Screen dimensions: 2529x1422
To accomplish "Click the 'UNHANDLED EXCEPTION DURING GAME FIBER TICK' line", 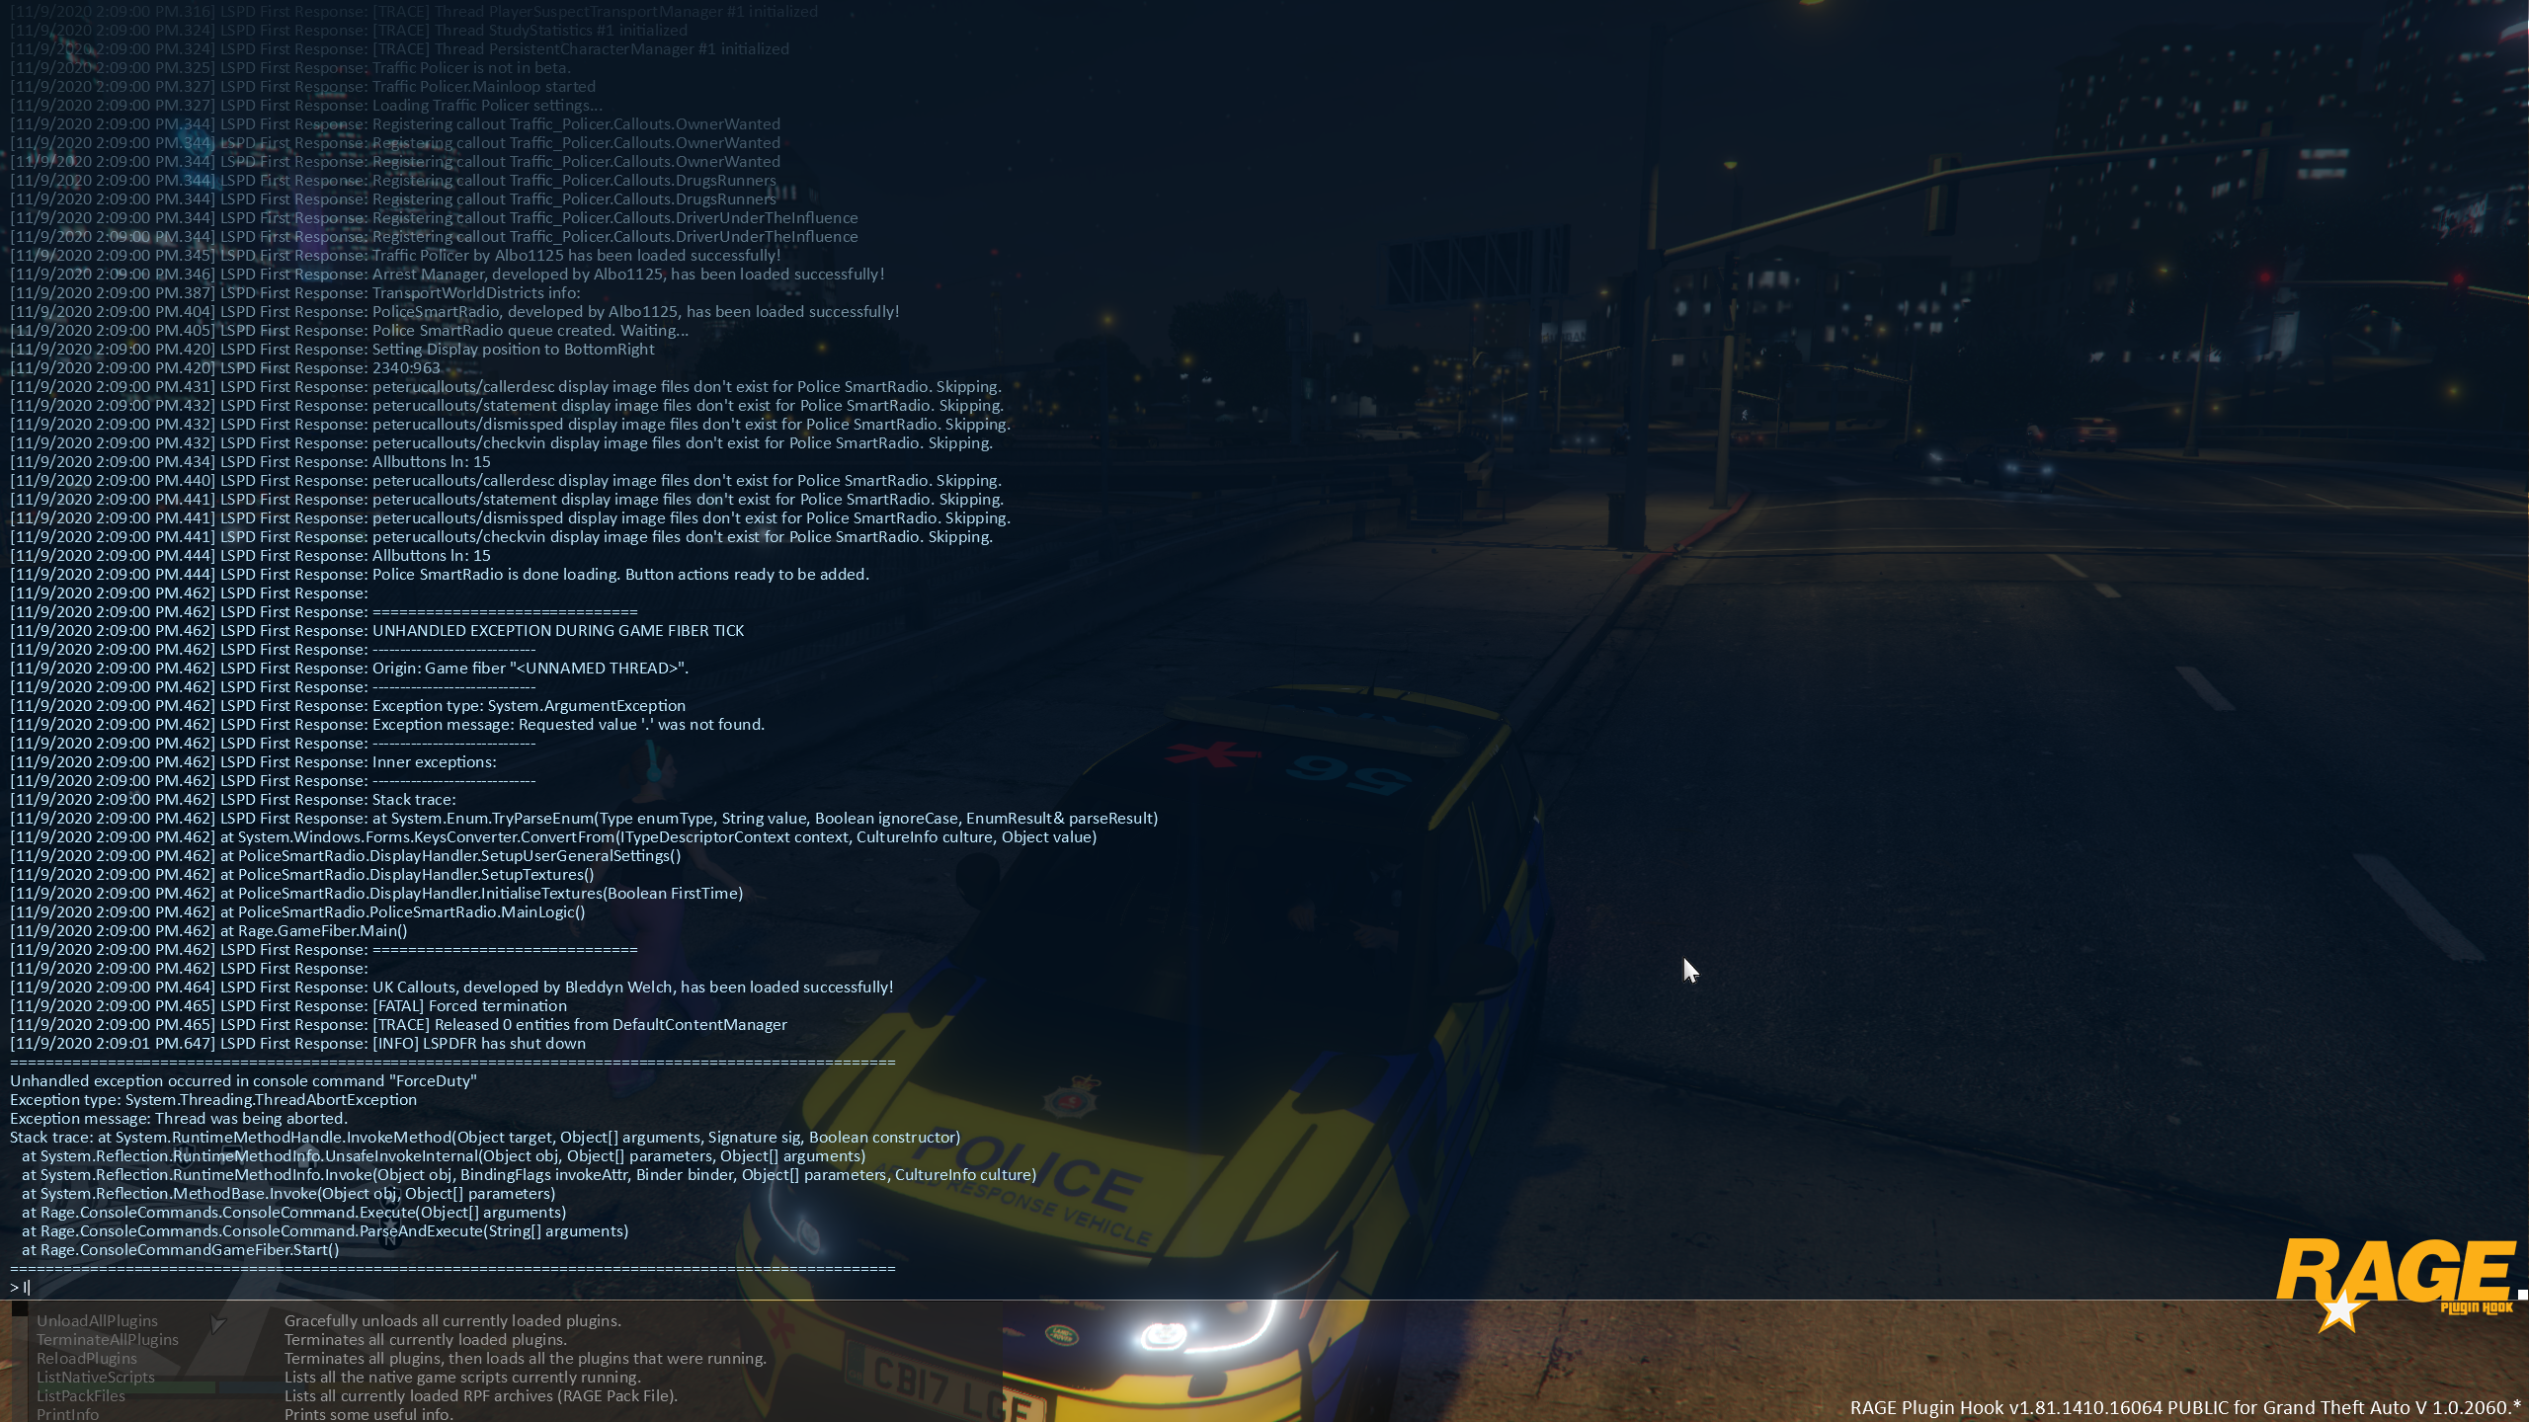I will [x=558, y=630].
